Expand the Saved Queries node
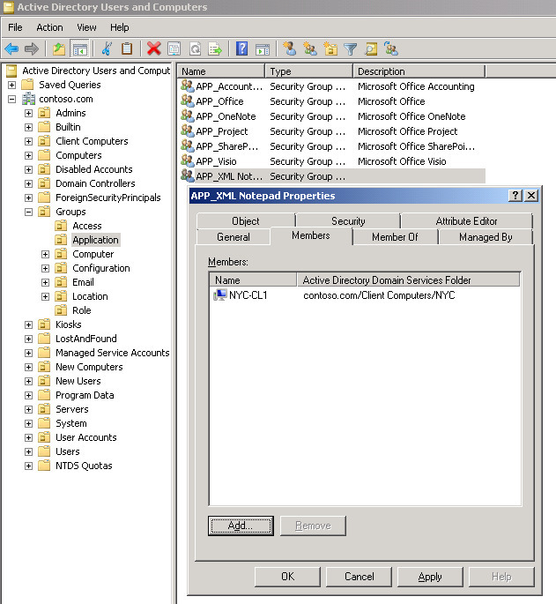The height and width of the screenshot is (604, 556). click(12, 85)
